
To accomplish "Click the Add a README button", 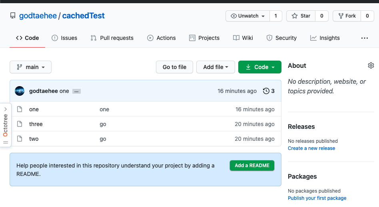I will coord(252,166).
